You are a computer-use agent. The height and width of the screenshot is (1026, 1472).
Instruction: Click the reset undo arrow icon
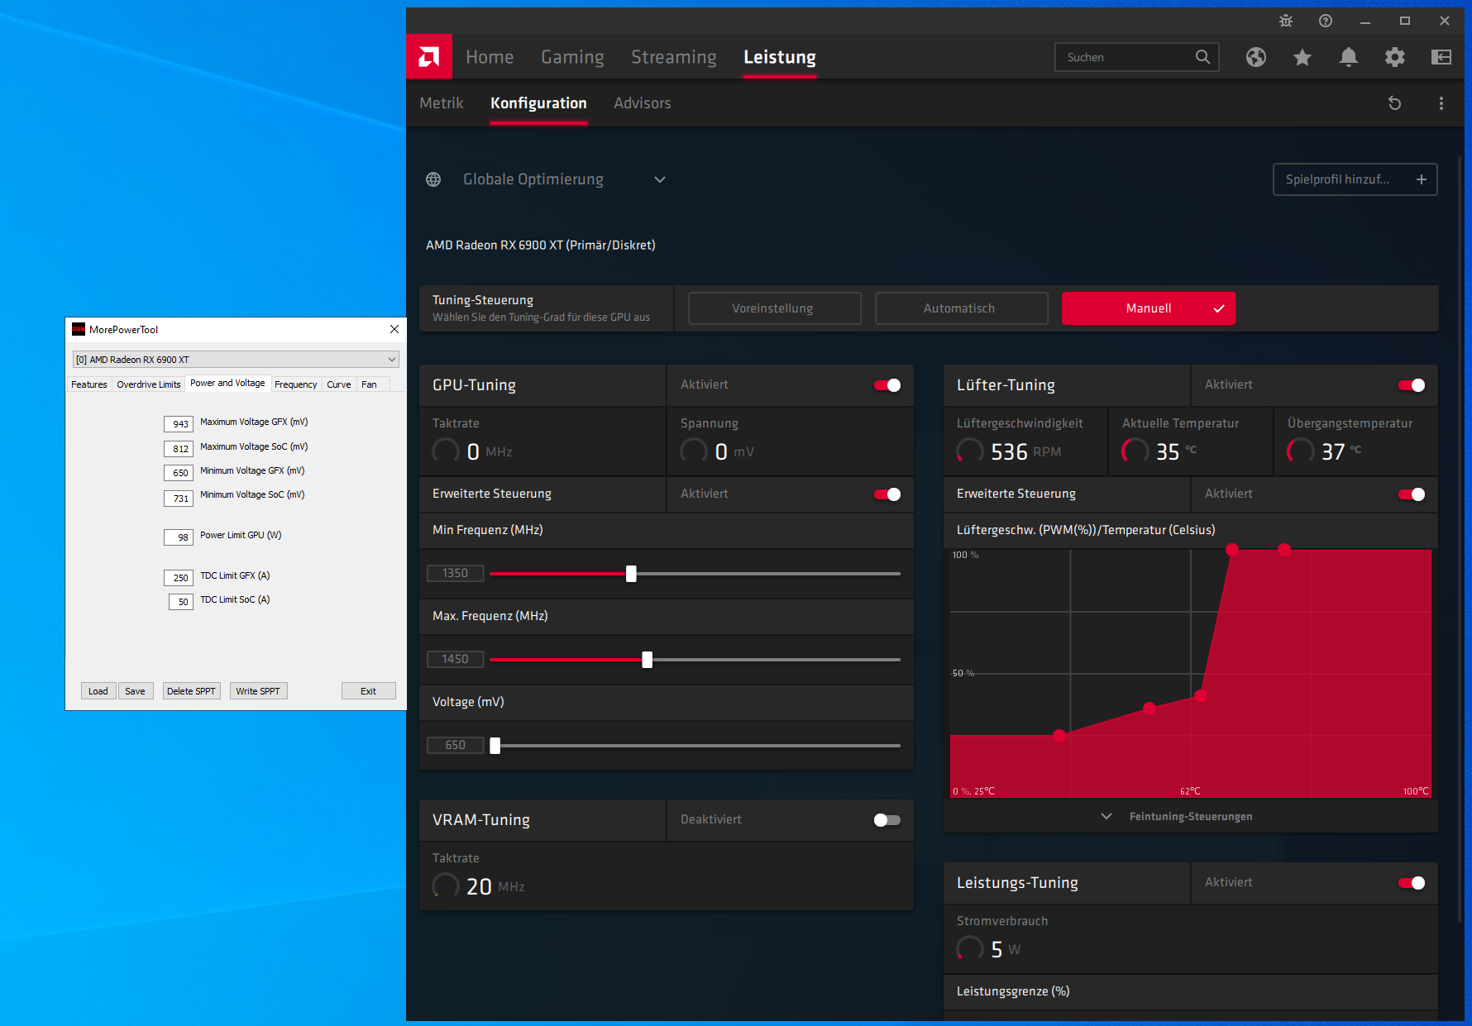coord(1395,103)
